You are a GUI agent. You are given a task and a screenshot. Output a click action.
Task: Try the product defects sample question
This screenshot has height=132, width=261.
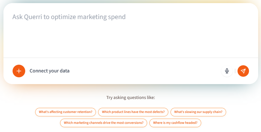click(x=133, y=112)
